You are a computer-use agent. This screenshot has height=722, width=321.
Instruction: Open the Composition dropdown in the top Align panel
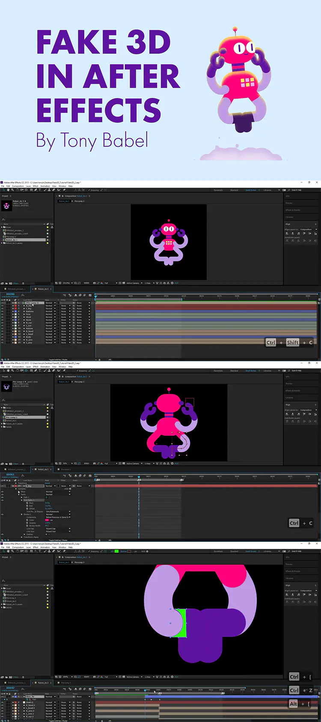308,229
